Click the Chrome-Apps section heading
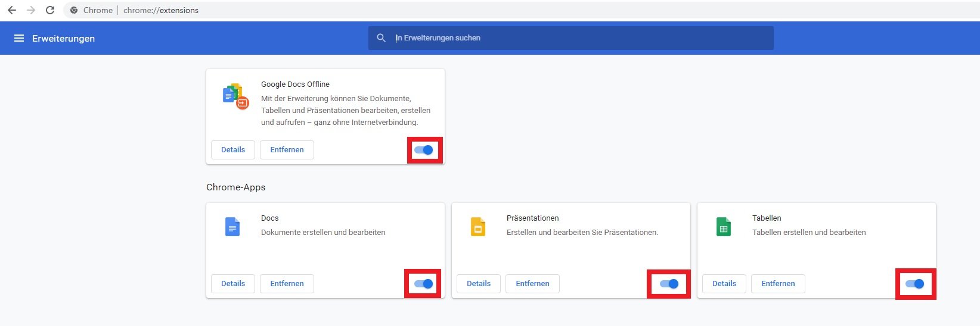 (236, 187)
